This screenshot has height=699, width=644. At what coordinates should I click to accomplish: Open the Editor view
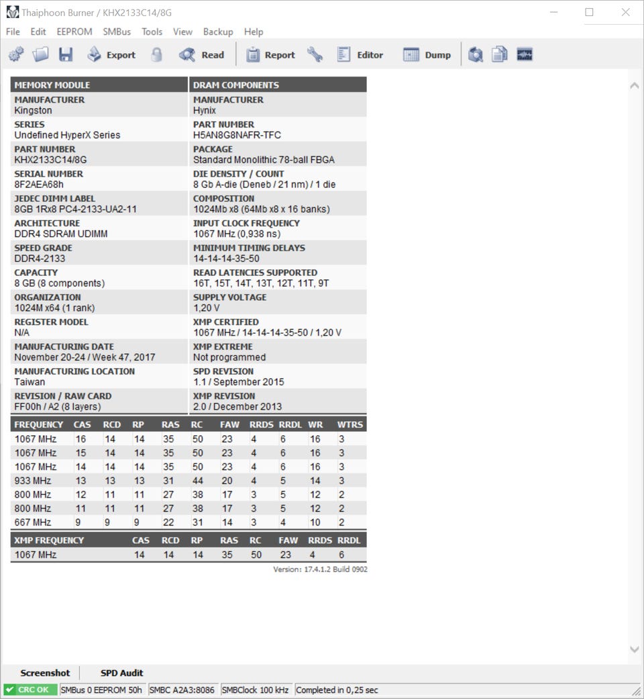[x=360, y=55]
